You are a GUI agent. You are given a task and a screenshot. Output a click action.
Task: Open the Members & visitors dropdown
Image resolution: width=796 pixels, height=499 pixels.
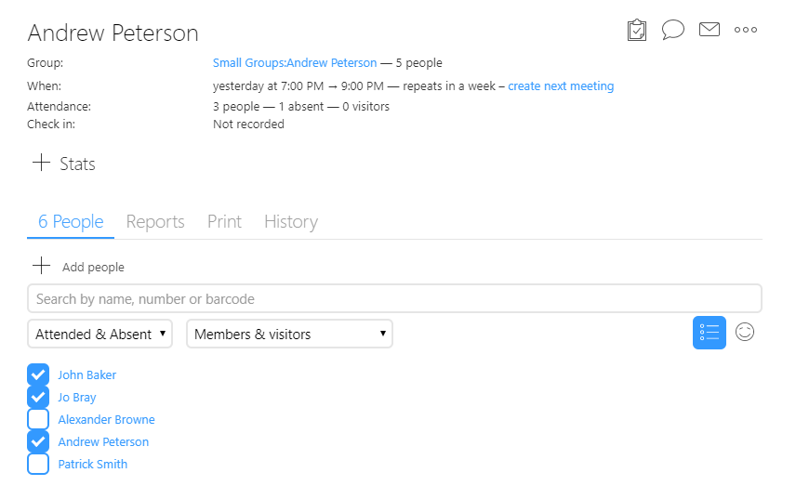coord(289,335)
